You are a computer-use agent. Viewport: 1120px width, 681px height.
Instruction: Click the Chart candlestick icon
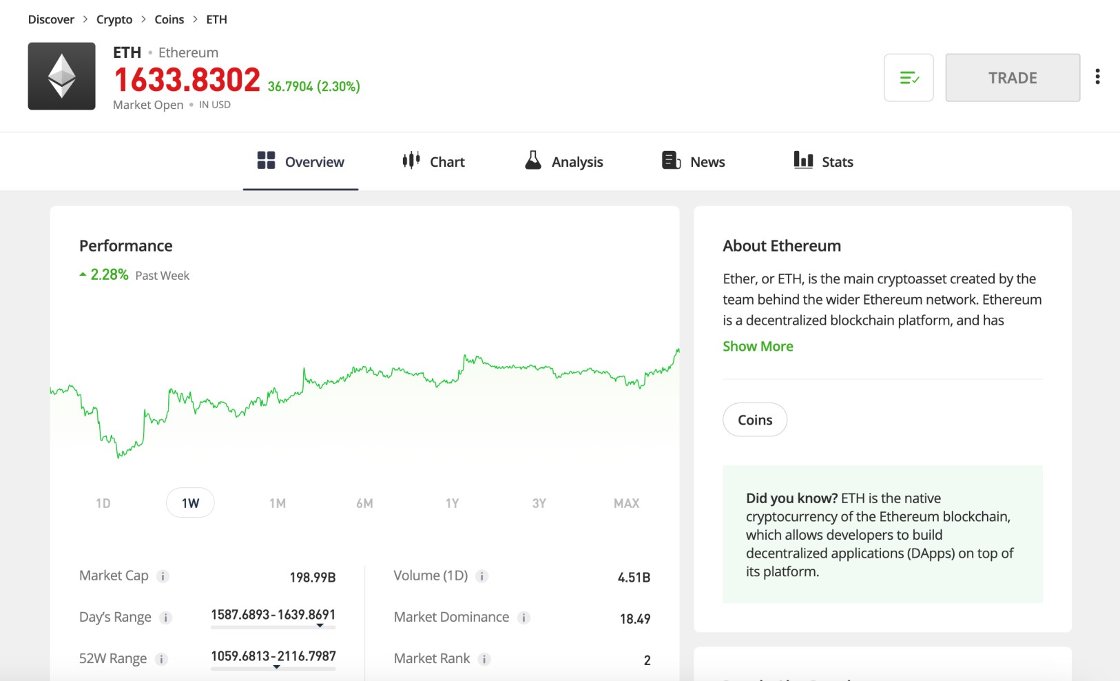pos(411,161)
